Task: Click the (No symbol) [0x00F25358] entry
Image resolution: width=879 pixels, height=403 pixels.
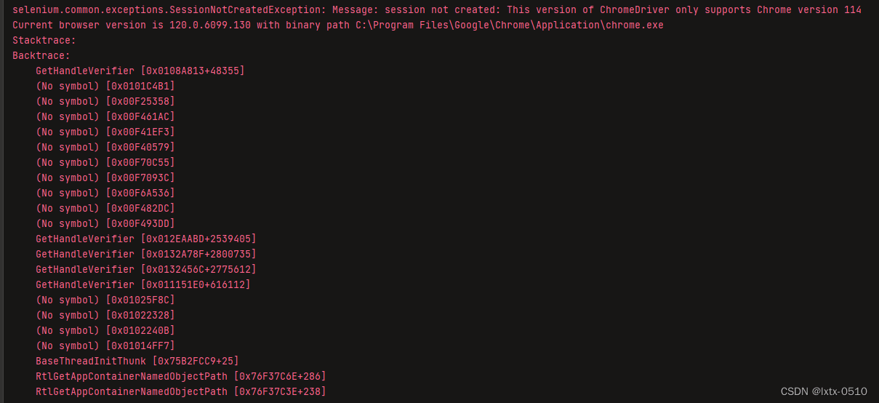Action: [105, 102]
